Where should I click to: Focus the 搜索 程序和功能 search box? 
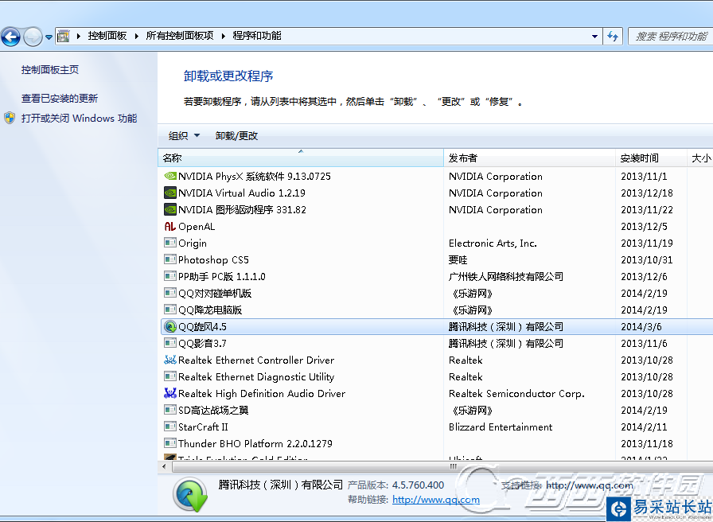[670, 37]
